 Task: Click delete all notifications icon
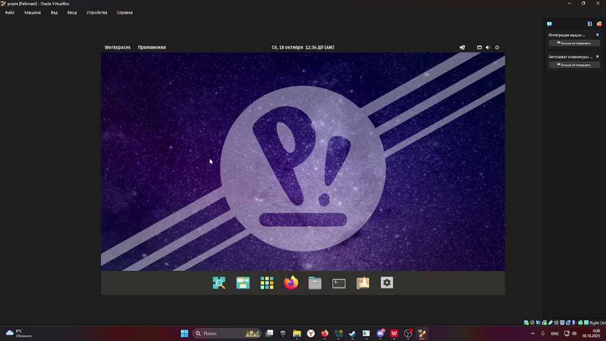click(x=599, y=24)
